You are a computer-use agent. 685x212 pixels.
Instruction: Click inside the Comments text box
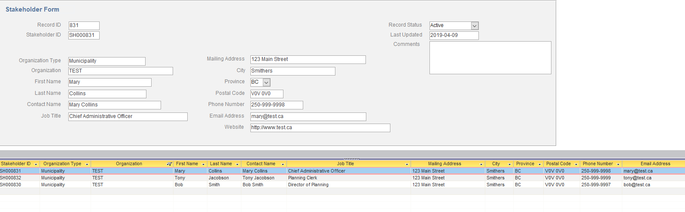[x=490, y=58]
